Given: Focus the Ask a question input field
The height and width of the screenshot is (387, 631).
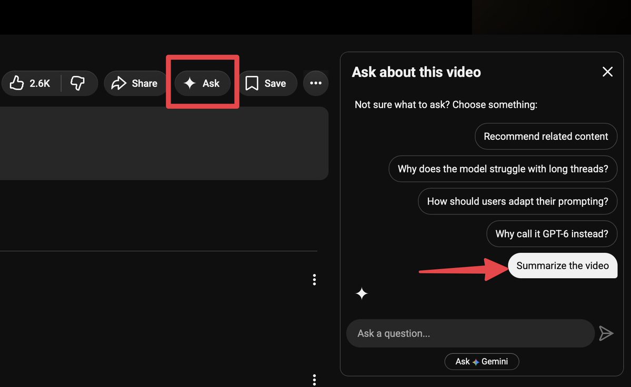Looking at the screenshot, I should pos(470,333).
